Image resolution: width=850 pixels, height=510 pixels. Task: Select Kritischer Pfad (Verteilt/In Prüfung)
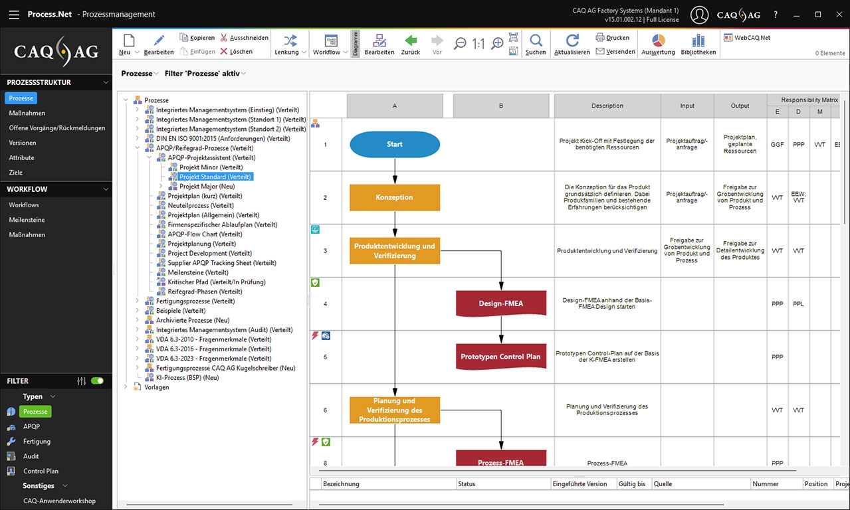217,282
